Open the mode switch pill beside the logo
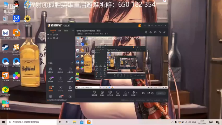222x125 pixels. click(x=67, y=26)
